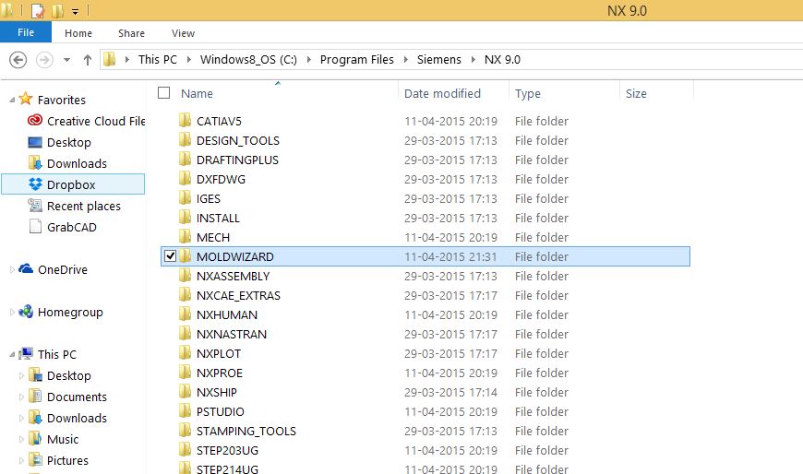Expand the OneDrive tree node
Viewport: 803px width, 474px height.
click(12, 270)
